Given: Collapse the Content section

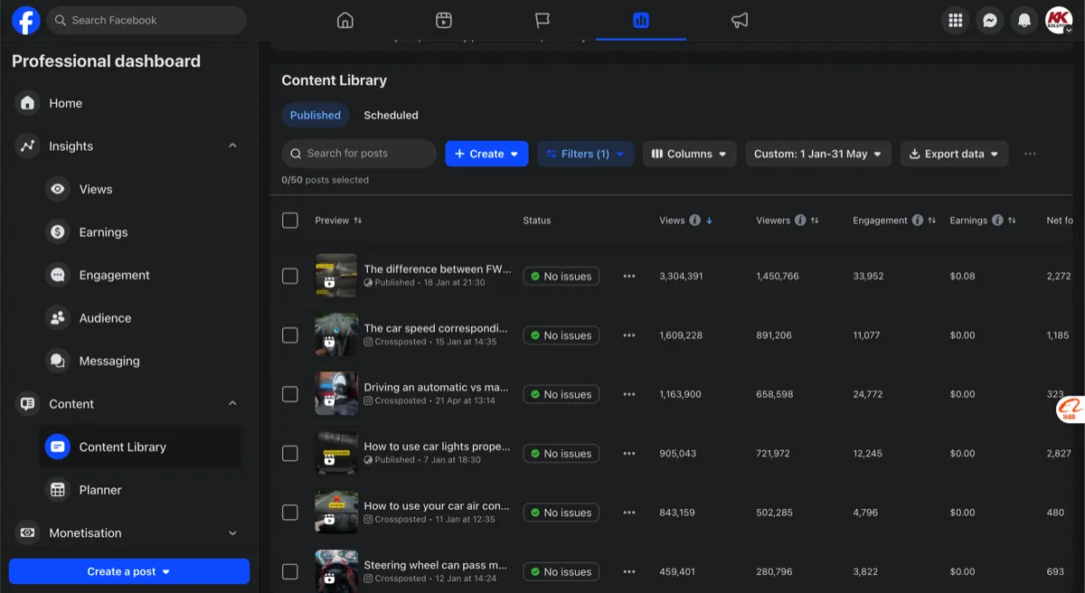Looking at the screenshot, I should tap(232, 403).
